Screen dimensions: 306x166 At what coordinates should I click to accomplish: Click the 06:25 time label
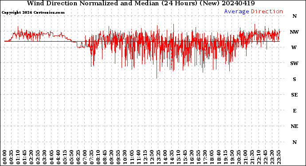click(x=78, y=157)
